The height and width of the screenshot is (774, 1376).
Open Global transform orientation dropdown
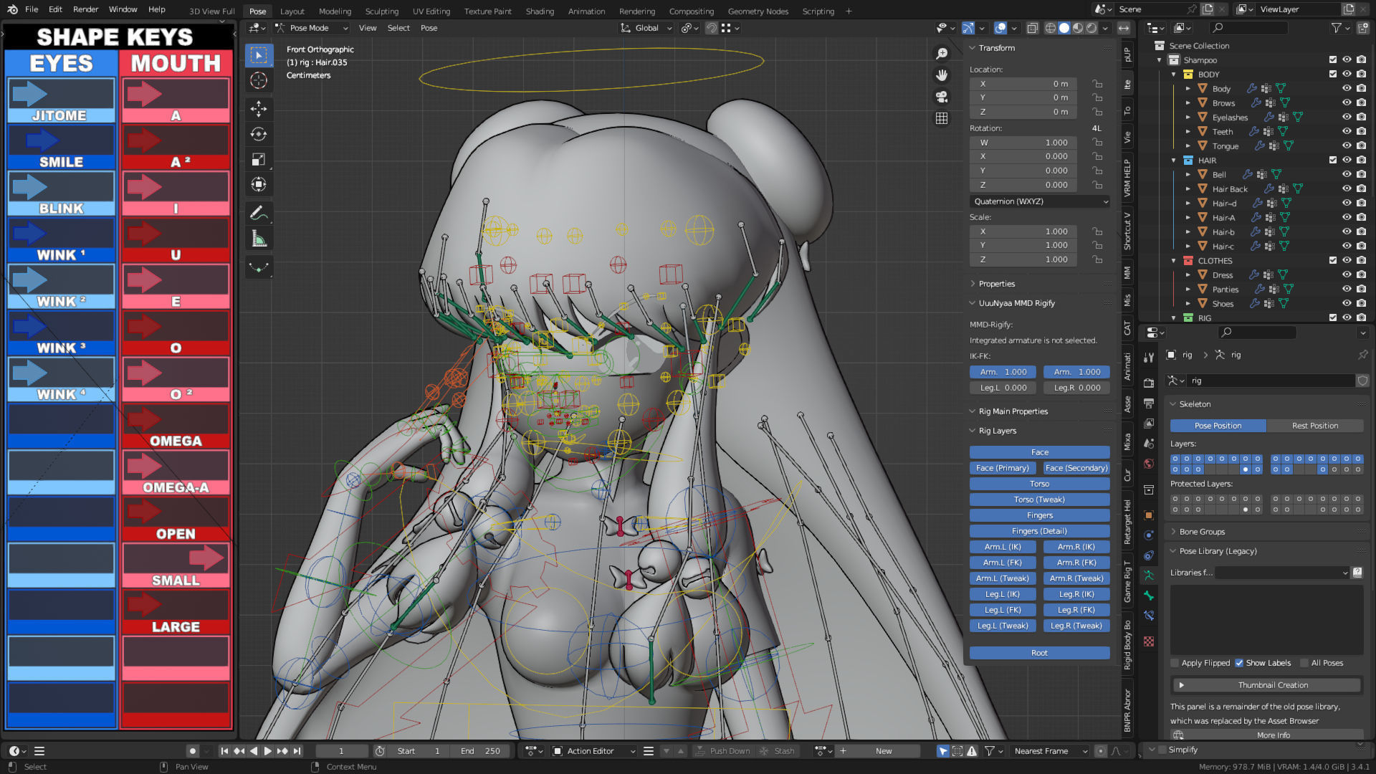coord(646,28)
